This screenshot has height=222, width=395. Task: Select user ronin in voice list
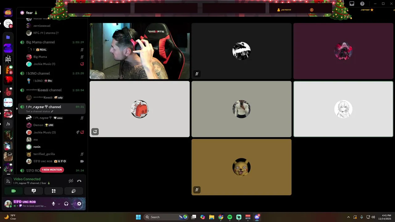point(56,147)
